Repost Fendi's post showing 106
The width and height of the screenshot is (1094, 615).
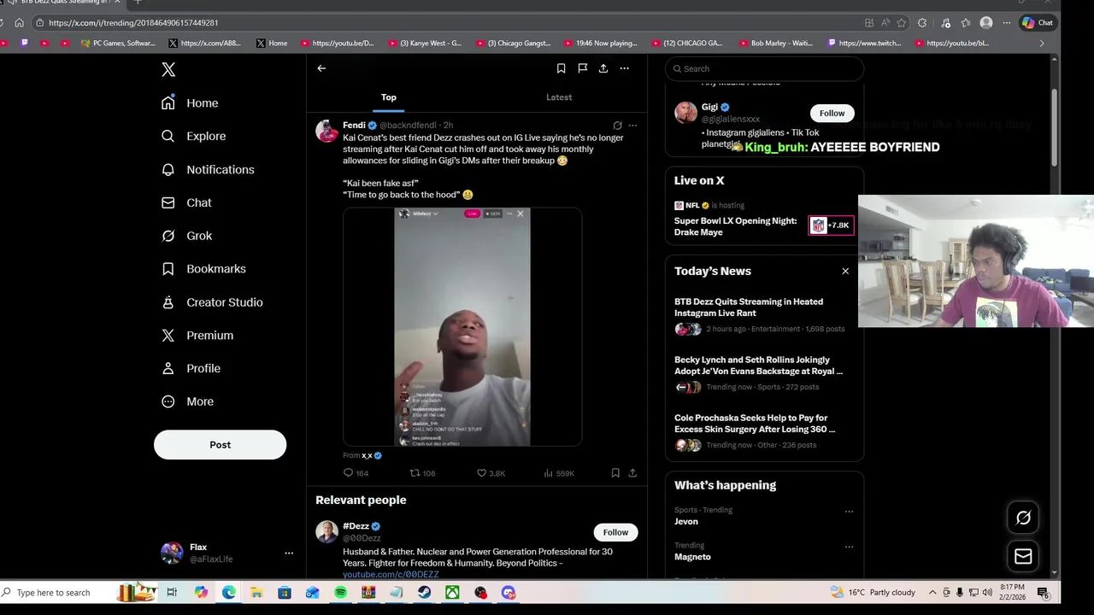(423, 473)
